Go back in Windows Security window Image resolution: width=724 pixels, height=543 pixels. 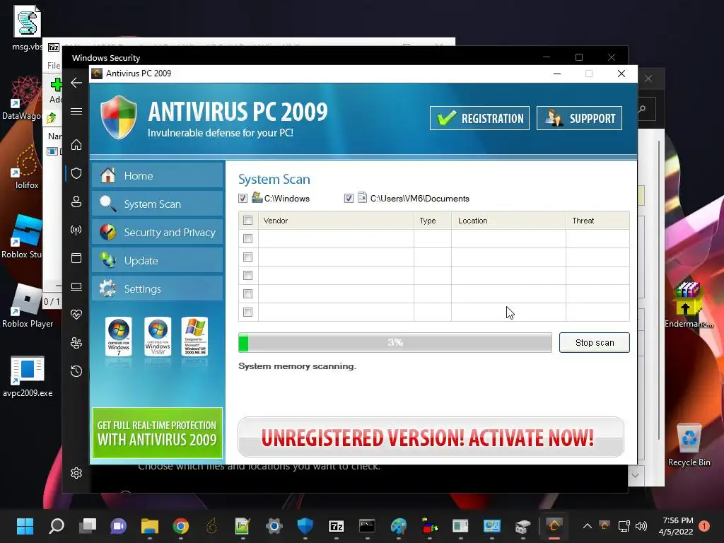76,83
